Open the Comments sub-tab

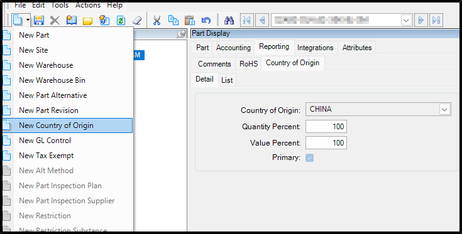tap(214, 64)
